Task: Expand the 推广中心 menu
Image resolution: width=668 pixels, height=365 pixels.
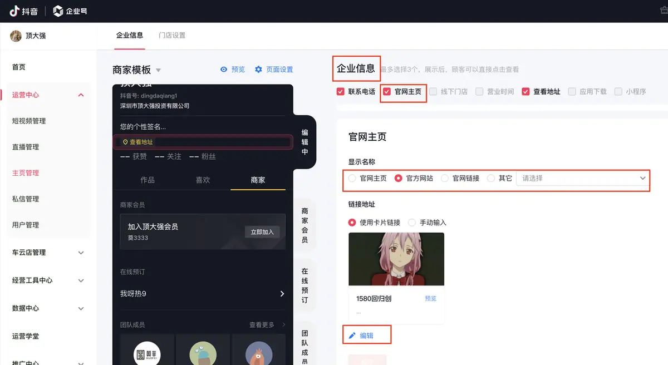Action: (81, 363)
